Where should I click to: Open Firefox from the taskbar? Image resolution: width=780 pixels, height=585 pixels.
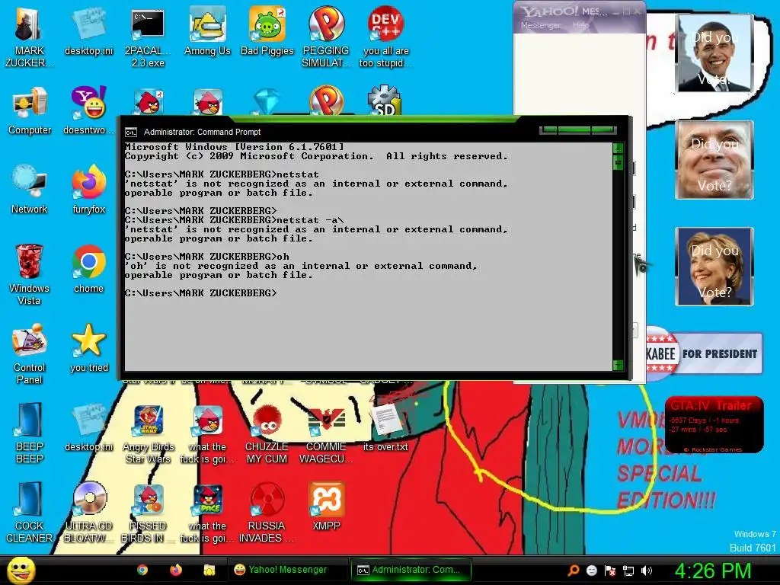[x=176, y=570]
